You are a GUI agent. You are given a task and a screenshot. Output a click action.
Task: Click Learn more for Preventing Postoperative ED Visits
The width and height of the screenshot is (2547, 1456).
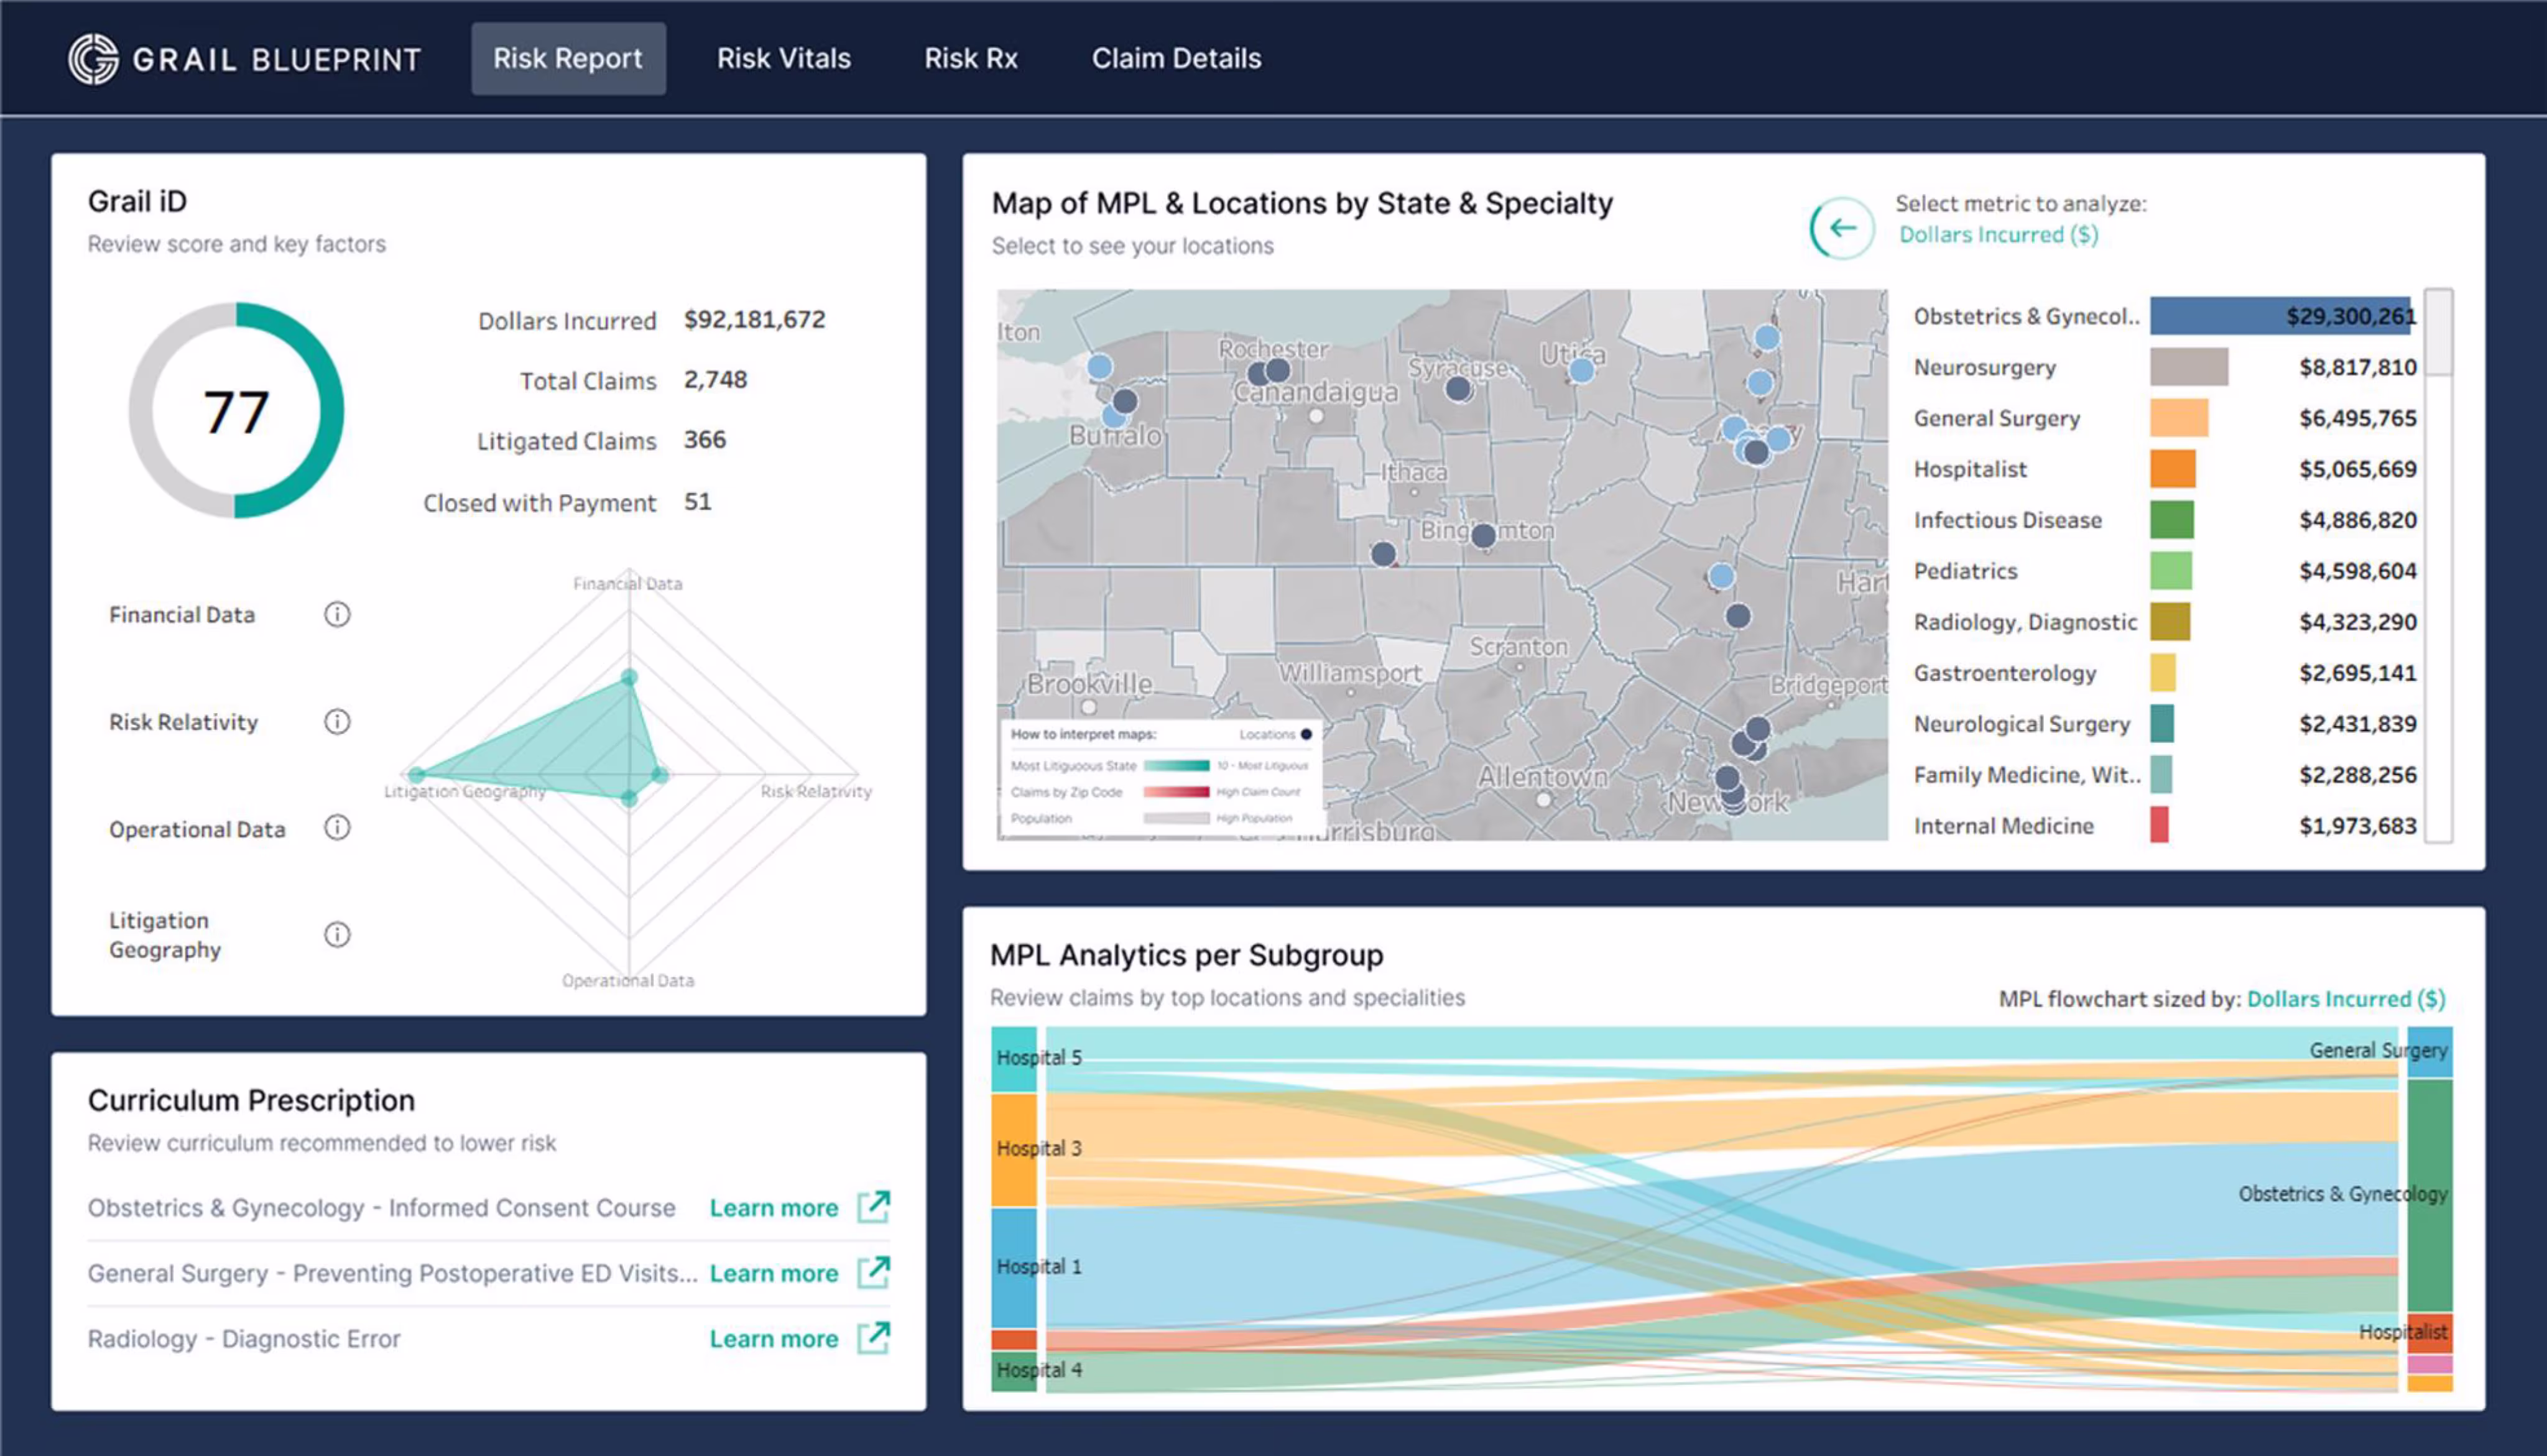point(773,1273)
